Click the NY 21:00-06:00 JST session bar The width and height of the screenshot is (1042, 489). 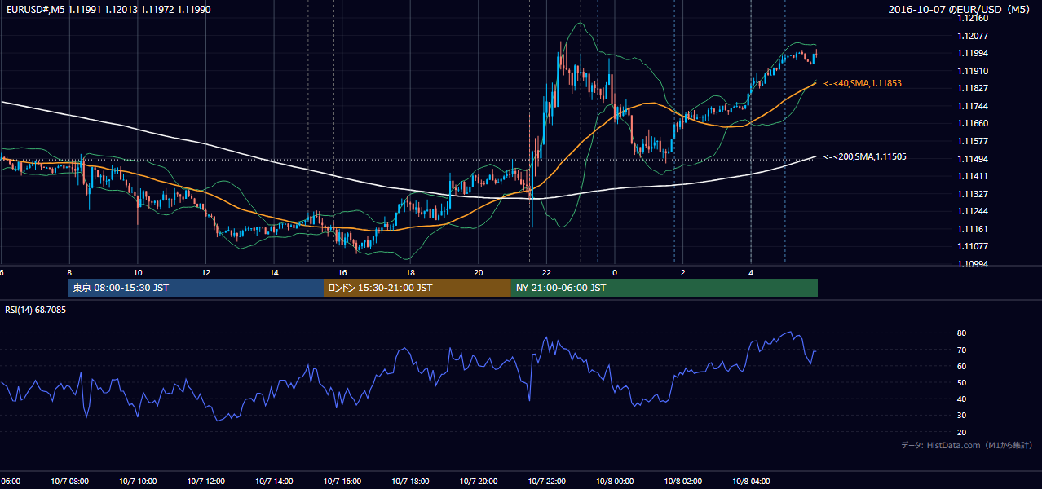point(664,288)
